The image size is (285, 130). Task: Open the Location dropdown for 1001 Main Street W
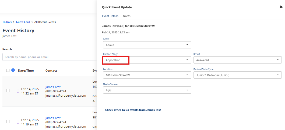click(x=147, y=75)
